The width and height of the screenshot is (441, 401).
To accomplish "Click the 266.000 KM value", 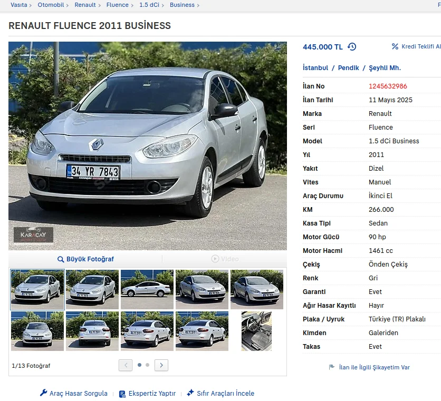I will coord(381,210).
